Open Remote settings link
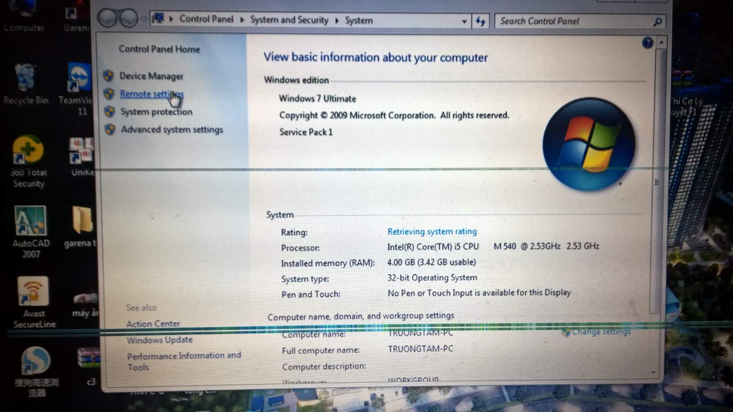Image resolution: width=733 pixels, height=412 pixels. [152, 94]
